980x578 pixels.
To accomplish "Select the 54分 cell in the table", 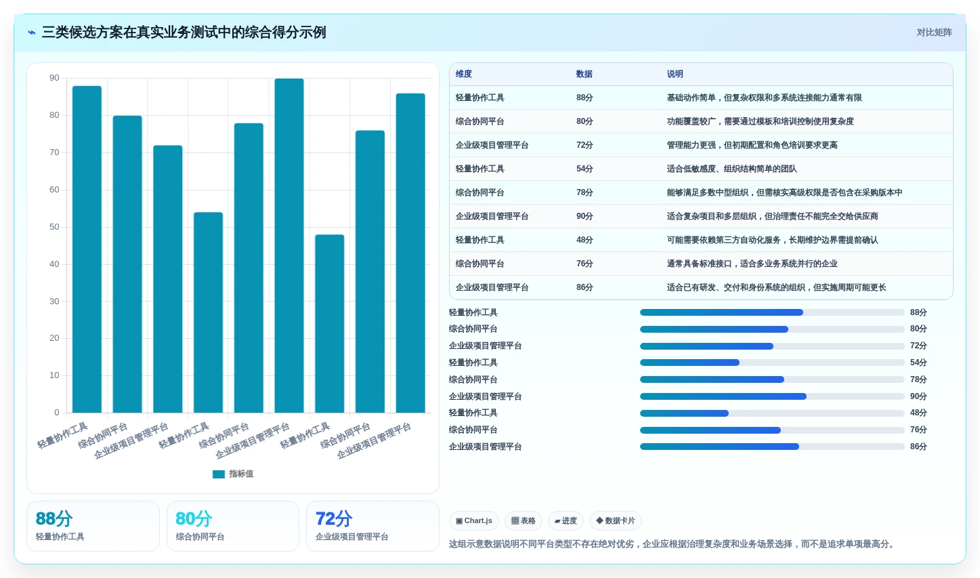I will click(585, 169).
